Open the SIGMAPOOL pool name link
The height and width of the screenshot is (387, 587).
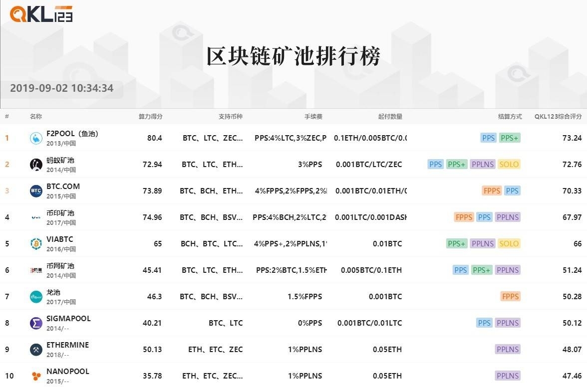[x=68, y=318]
